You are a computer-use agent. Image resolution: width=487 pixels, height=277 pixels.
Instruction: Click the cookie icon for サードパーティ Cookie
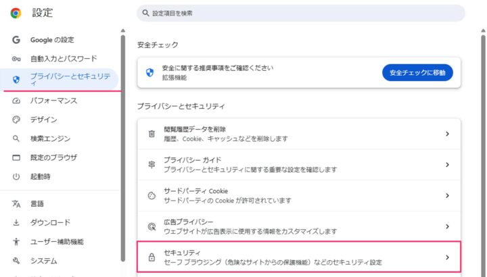click(x=152, y=195)
